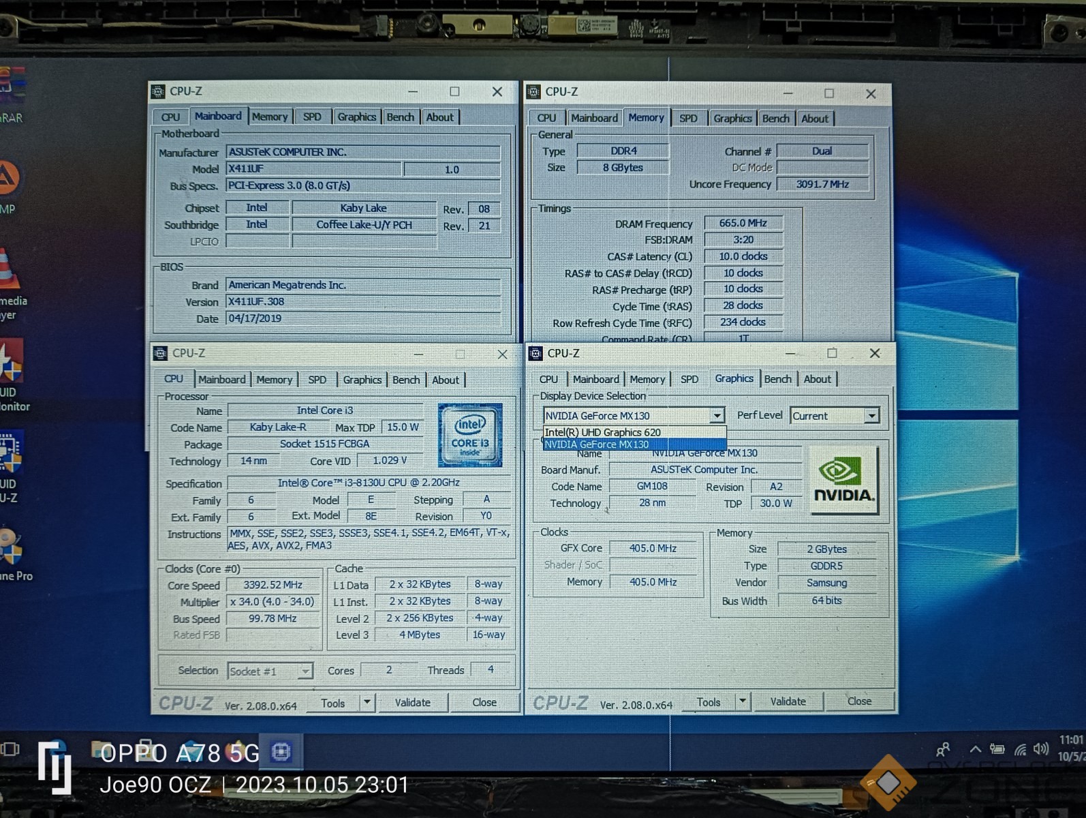The image size is (1086, 818).
Task: Open the Bench tab in the ASUSTeK motherboard window
Action: pyautogui.click(x=400, y=117)
